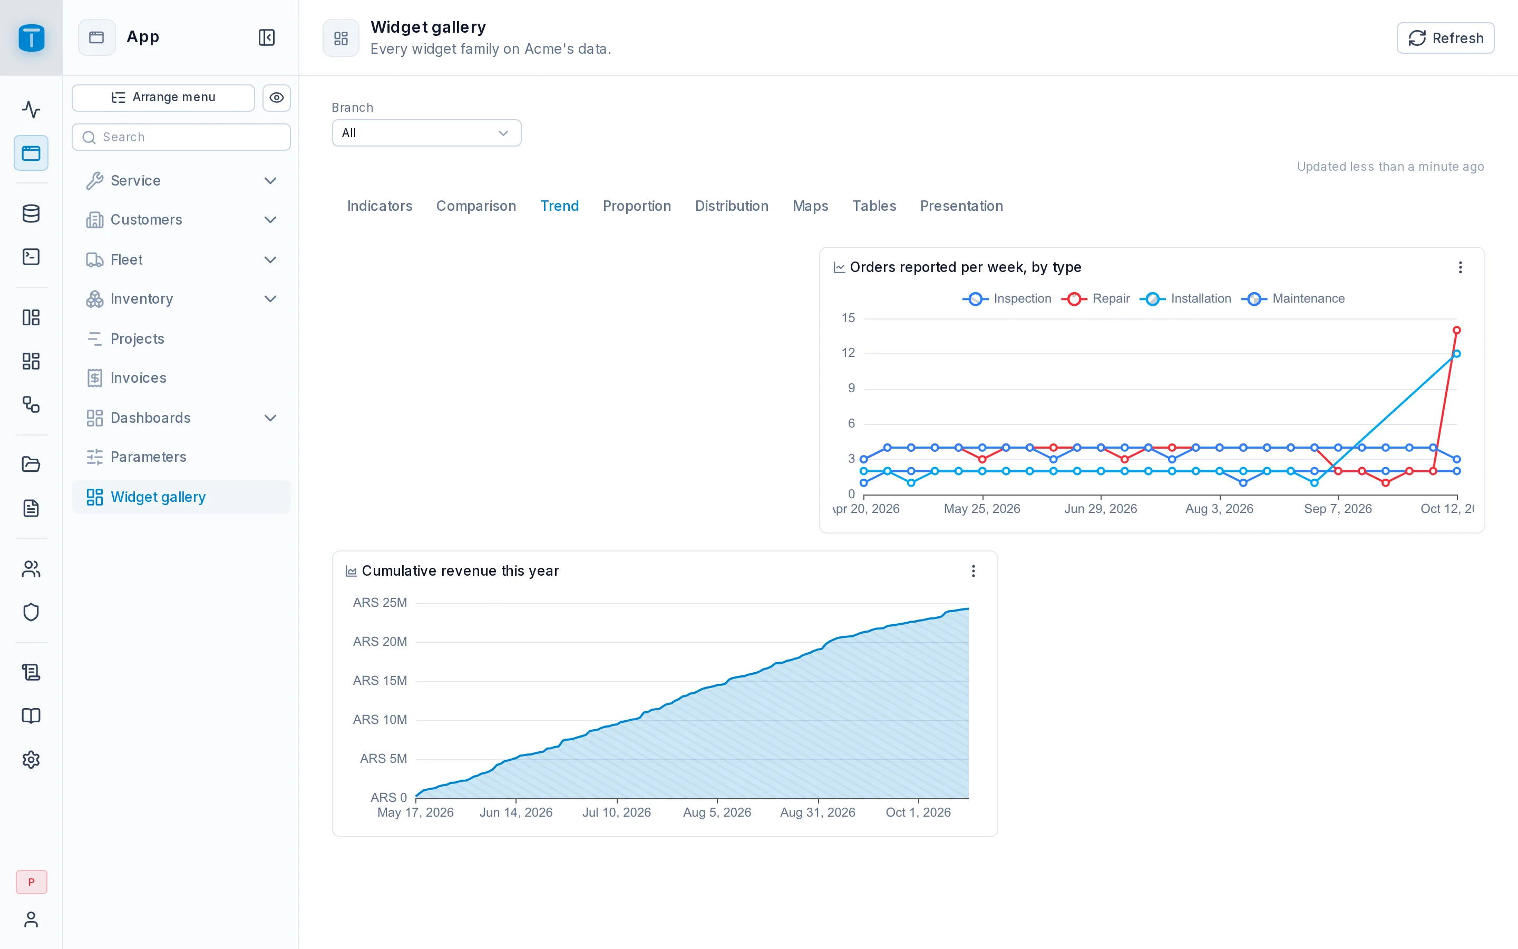
Task: Switch to the Indicators tab
Action: (x=379, y=206)
